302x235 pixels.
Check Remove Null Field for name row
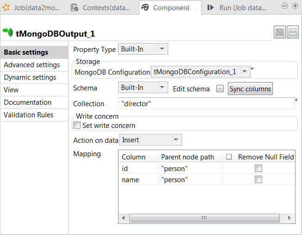(258, 179)
